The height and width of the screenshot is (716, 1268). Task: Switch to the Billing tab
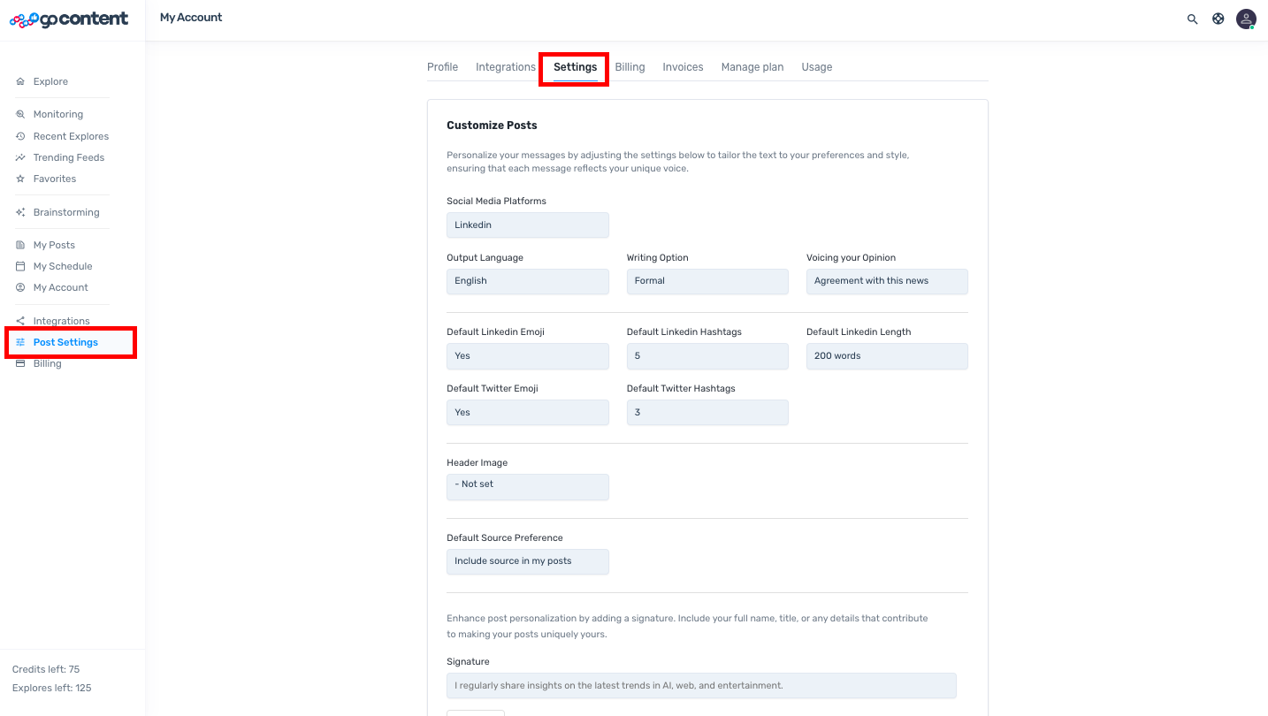pyautogui.click(x=630, y=67)
